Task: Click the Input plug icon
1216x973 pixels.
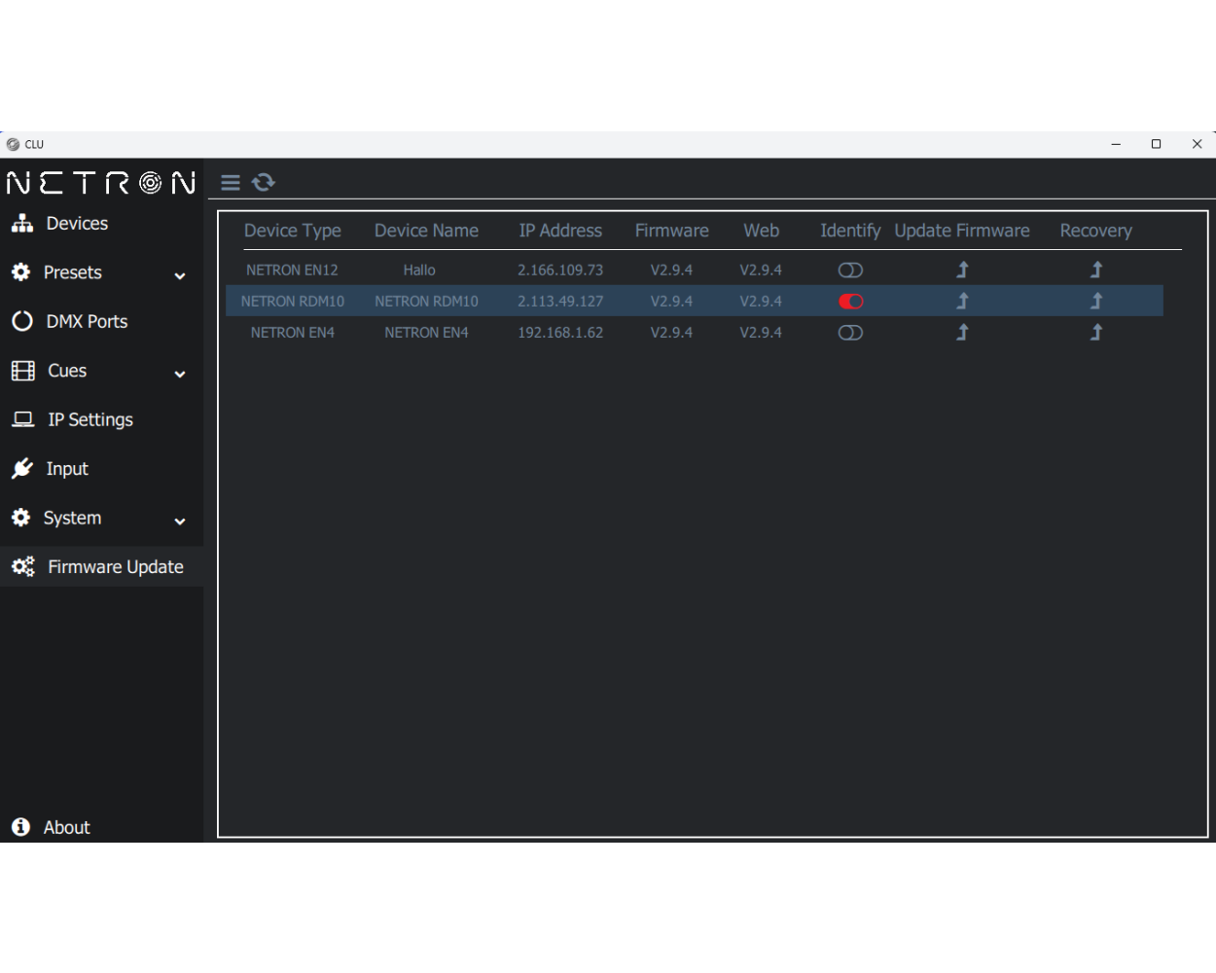Action: (x=22, y=469)
